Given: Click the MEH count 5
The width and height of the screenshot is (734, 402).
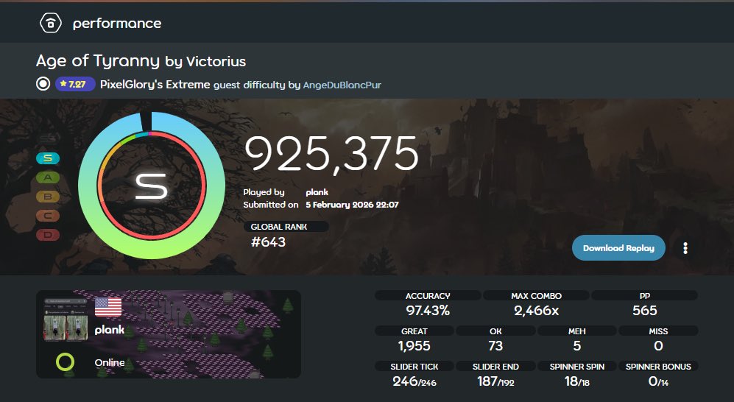Looking at the screenshot, I should click(x=576, y=346).
